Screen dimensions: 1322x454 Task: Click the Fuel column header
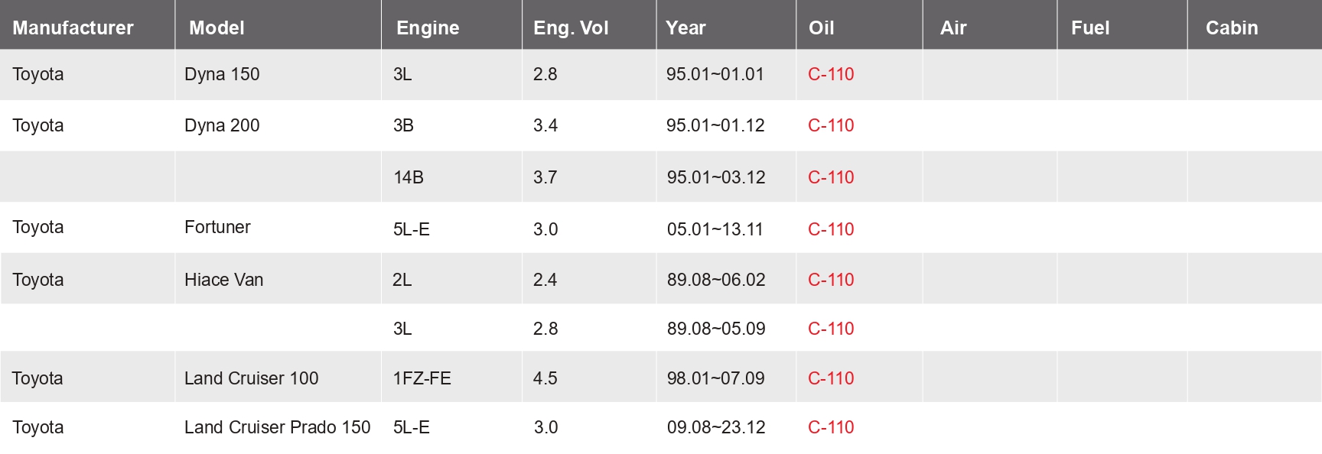coord(1090,28)
